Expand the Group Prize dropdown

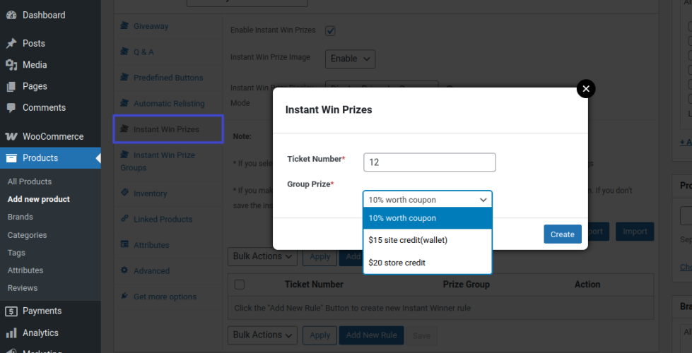[428, 200]
